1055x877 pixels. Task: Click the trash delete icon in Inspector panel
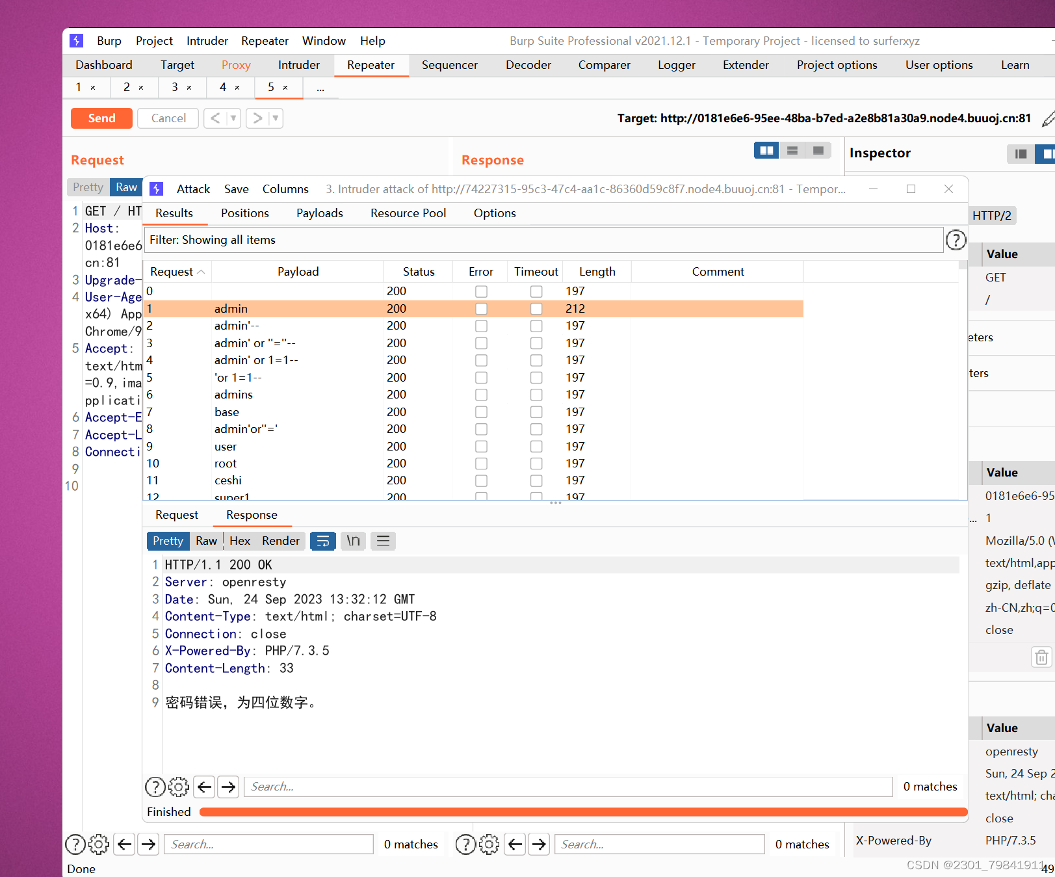tap(1041, 657)
